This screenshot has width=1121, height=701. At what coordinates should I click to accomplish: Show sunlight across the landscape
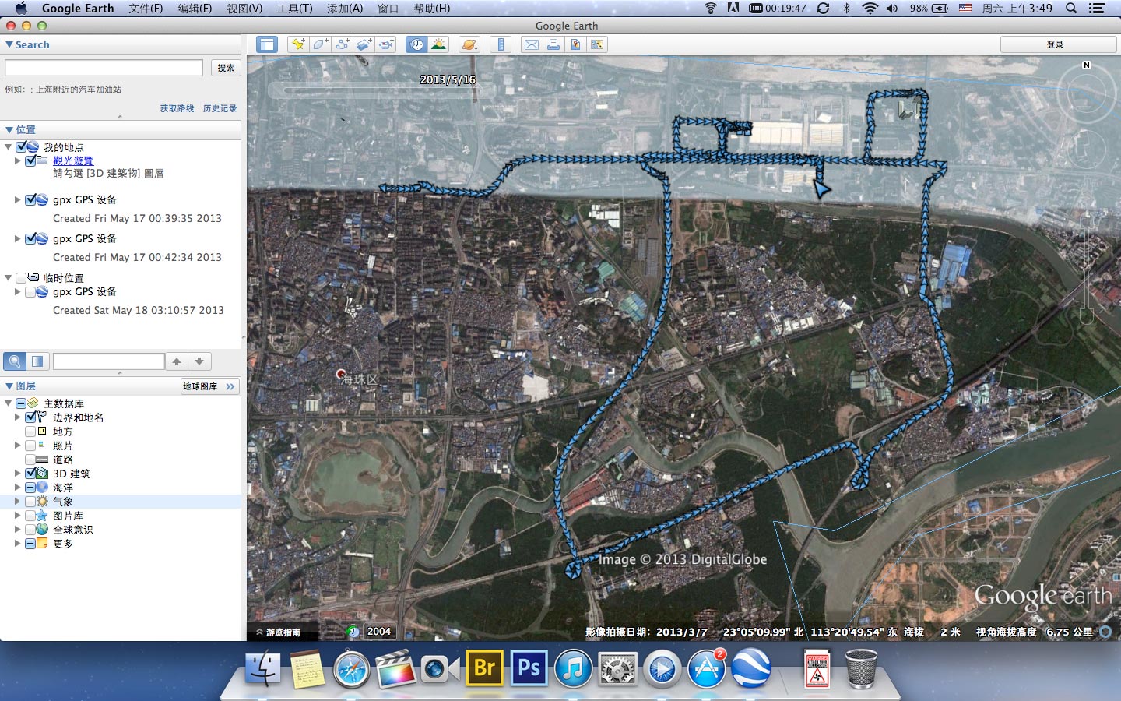coord(438,44)
